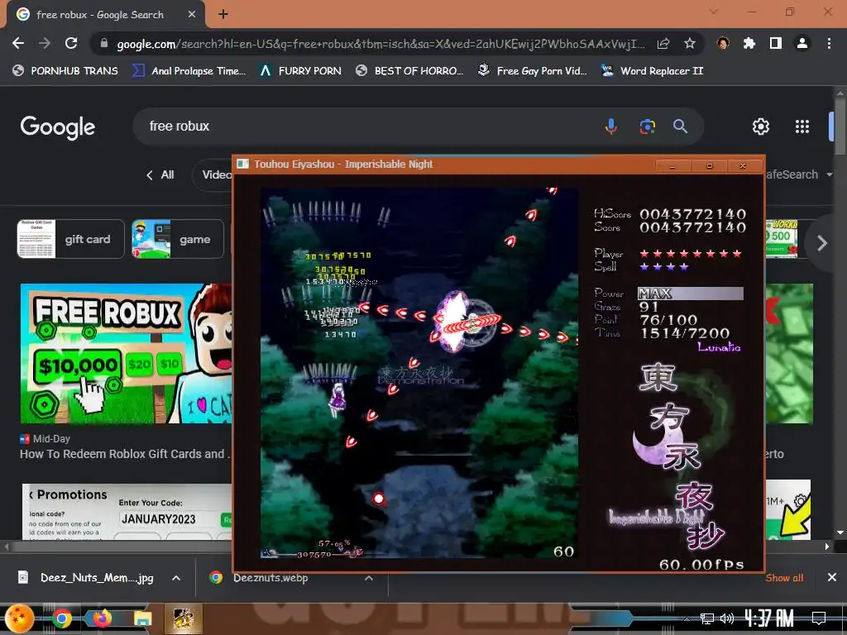Click the Touhou player character sprite

click(337, 401)
